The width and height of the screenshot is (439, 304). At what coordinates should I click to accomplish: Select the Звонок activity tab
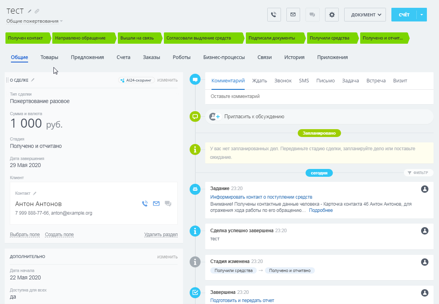283,81
